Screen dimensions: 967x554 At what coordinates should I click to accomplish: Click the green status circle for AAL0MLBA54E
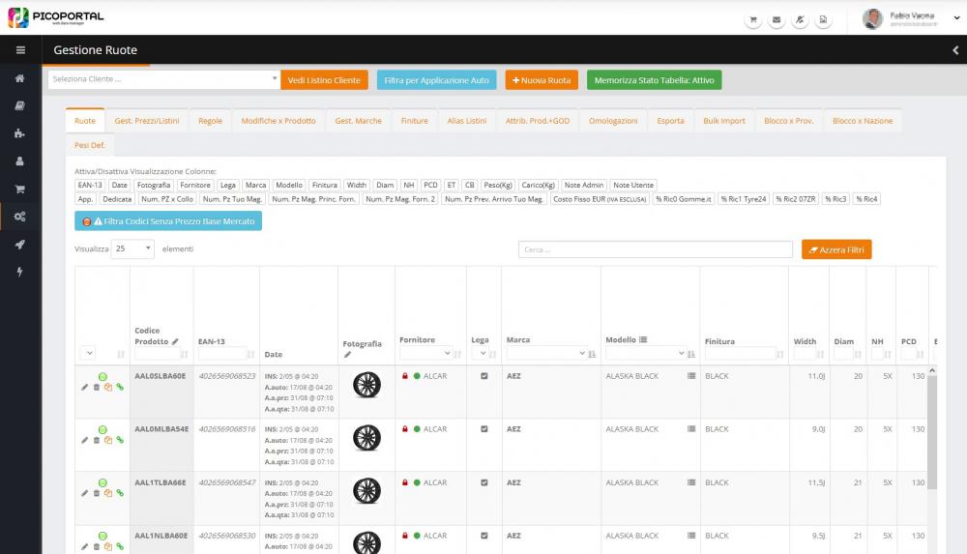click(103, 429)
